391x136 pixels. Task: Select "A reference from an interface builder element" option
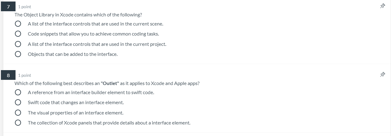point(18,92)
